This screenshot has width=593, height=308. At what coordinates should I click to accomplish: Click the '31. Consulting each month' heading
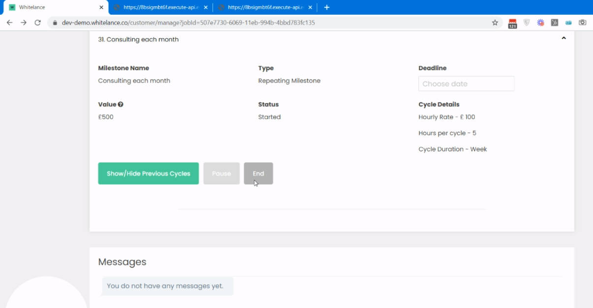pyautogui.click(x=138, y=39)
